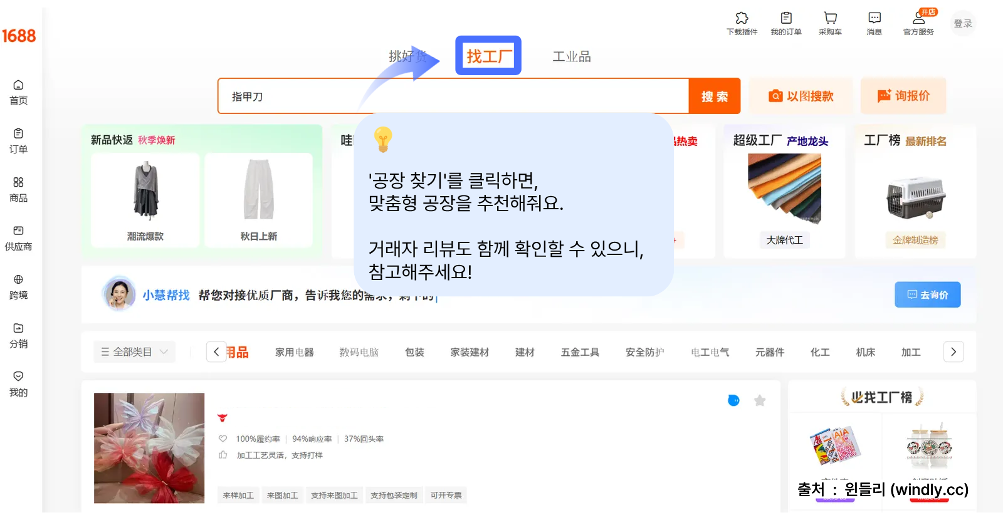Click the blue chat icon on supplier card
1003x520 pixels.
(x=733, y=400)
